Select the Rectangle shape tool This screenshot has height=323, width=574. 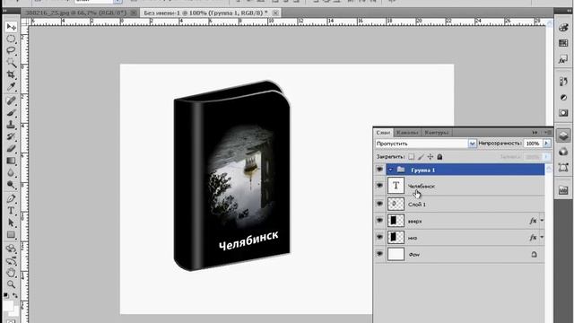point(11,235)
